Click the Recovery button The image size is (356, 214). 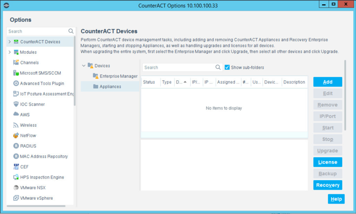pyautogui.click(x=327, y=185)
